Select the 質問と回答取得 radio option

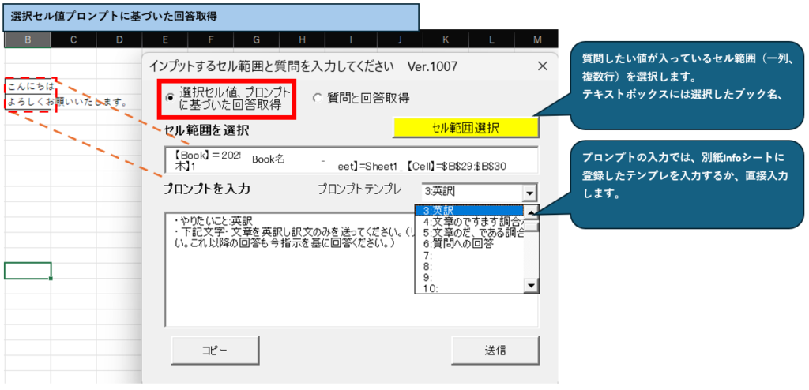pos(318,98)
